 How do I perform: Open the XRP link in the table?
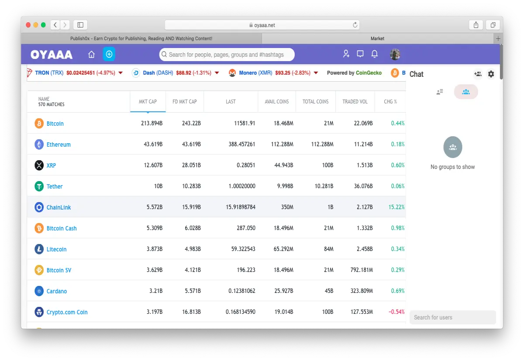click(x=51, y=165)
